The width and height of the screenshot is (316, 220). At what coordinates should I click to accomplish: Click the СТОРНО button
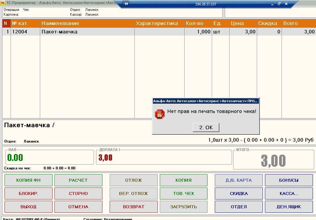click(78, 193)
